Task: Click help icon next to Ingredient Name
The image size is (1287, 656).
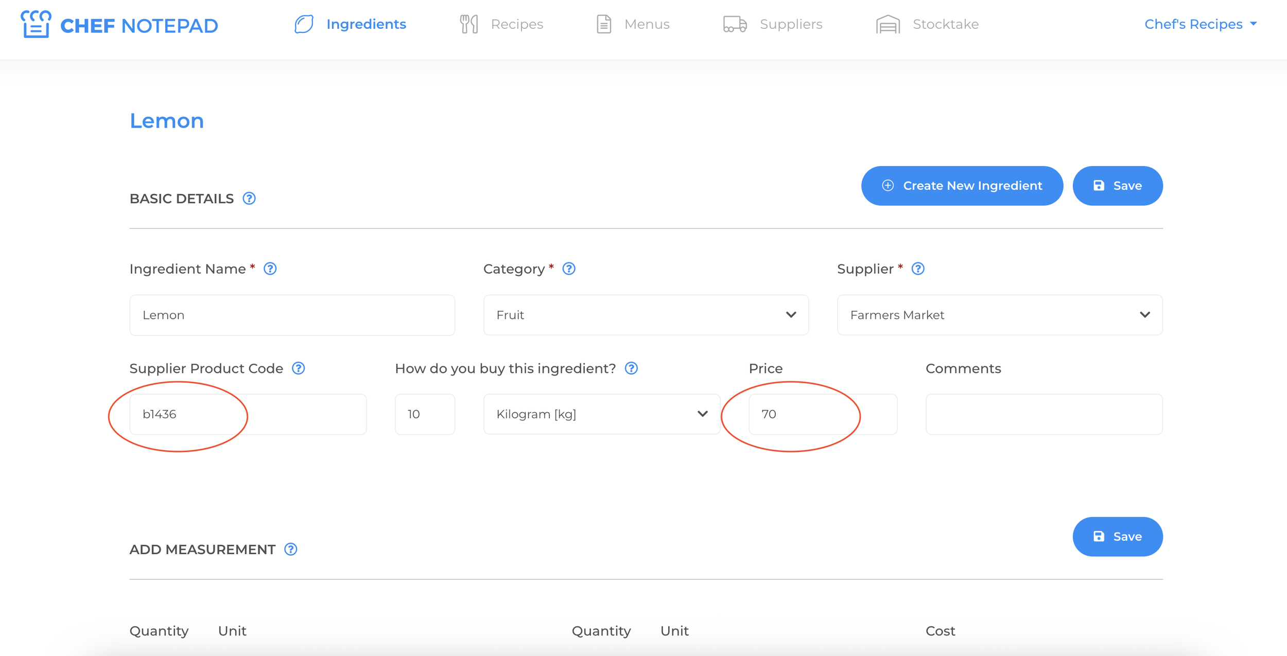Action: [270, 269]
